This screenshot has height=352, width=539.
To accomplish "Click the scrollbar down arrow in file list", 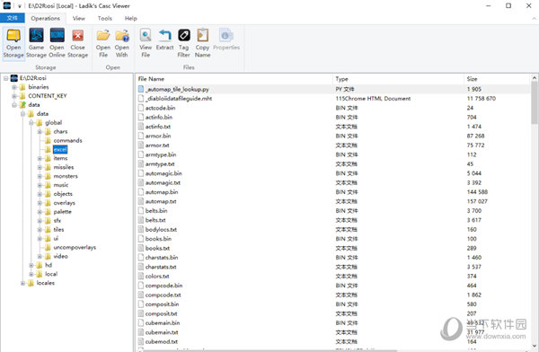I will pyautogui.click(x=535, y=346).
